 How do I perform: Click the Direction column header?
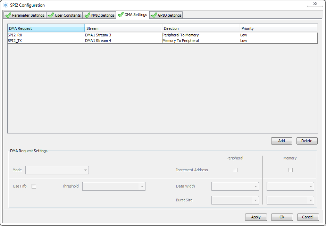201,28
